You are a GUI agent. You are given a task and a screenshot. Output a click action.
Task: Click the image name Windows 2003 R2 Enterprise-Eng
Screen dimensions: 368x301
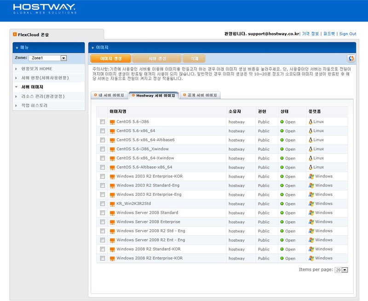point(149,194)
